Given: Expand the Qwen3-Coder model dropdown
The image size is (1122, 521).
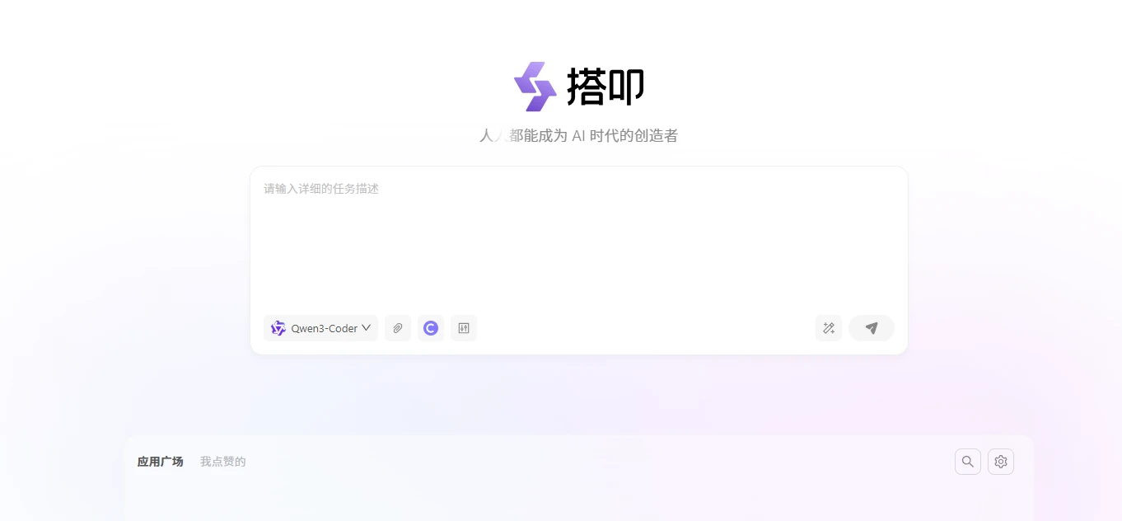Looking at the screenshot, I should 320,328.
